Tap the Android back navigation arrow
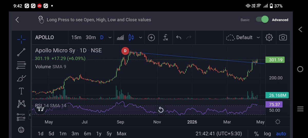 pos(300,29)
